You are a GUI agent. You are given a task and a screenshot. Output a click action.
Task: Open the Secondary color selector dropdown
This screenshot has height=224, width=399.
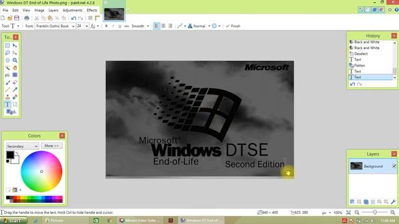click(22, 146)
